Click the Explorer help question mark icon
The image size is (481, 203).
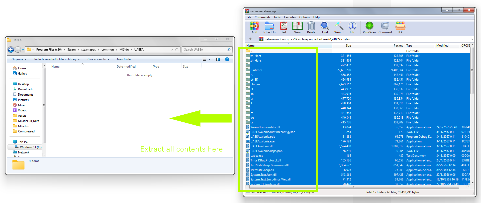pyautogui.click(x=227, y=59)
